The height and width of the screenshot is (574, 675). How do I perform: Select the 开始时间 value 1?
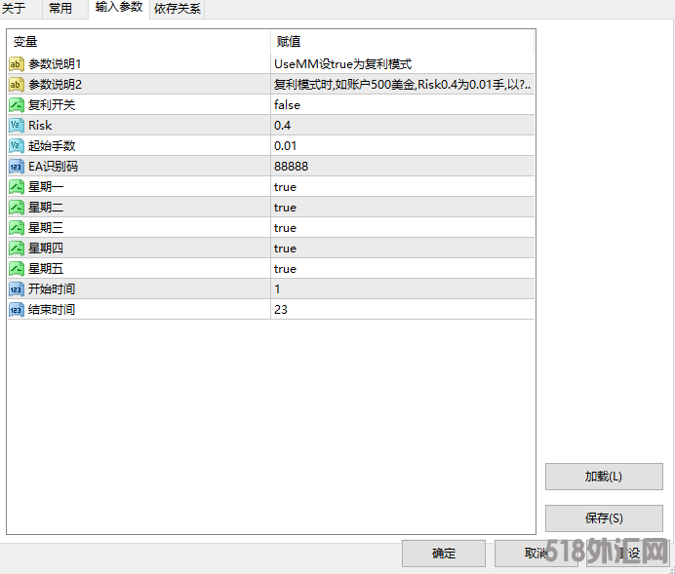coord(403,288)
